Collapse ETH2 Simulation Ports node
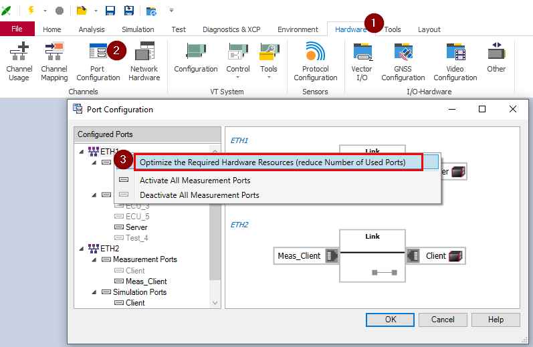 (x=94, y=292)
